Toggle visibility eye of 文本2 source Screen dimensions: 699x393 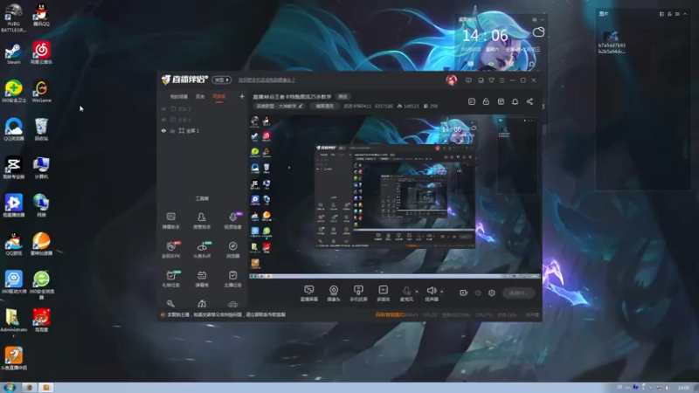point(163,108)
